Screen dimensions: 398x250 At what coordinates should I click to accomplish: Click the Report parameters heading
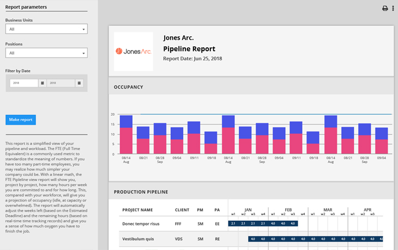(x=26, y=7)
